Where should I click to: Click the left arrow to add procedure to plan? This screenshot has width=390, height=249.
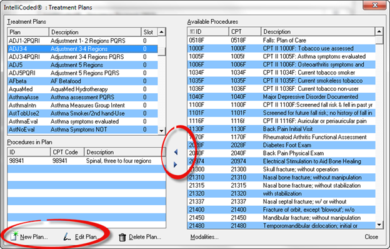click(x=176, y=152)
